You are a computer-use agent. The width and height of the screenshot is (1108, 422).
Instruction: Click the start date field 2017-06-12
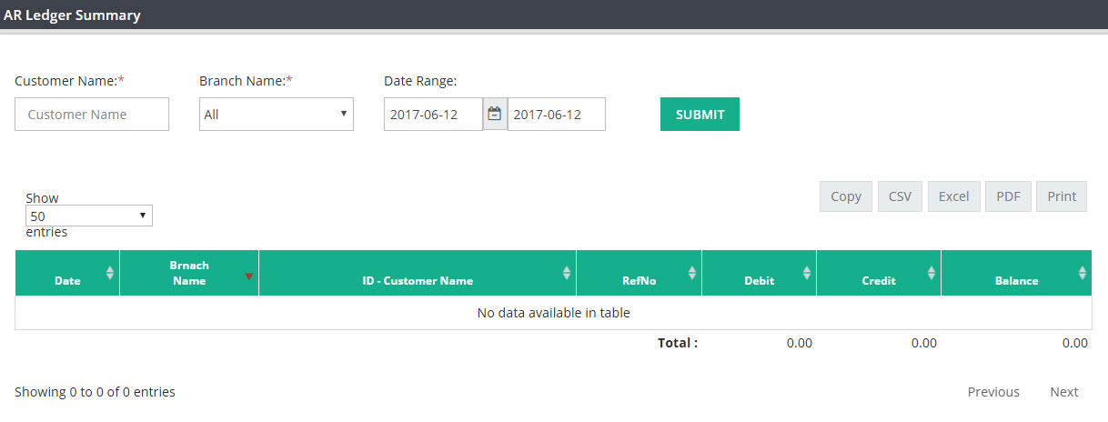[433, 115]
